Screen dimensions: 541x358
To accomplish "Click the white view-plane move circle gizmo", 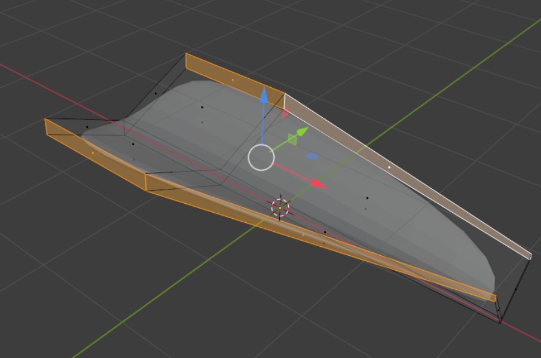I will (261, 158).
